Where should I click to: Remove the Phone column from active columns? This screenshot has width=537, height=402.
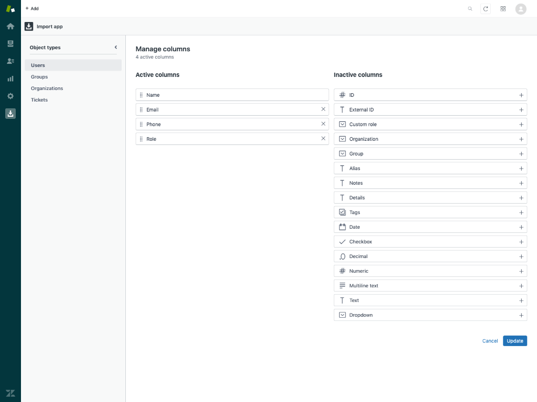pyautogui.click(x=323, y=124)
